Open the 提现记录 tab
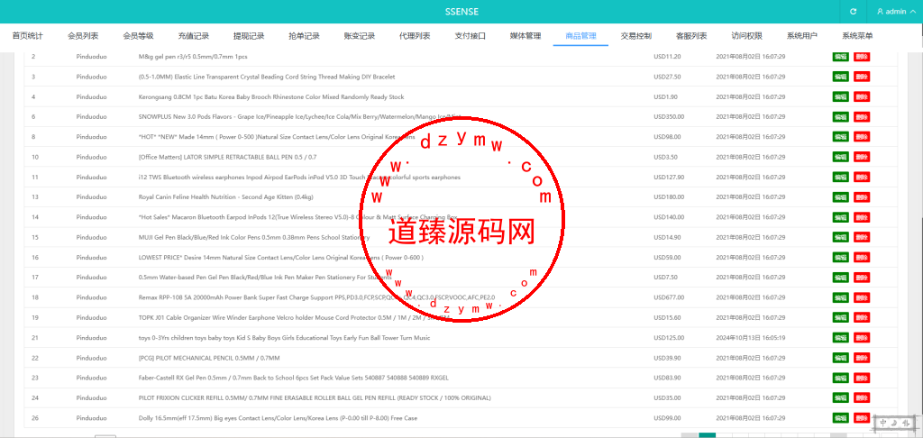This screenshot has height=438, width=923. 249,36
